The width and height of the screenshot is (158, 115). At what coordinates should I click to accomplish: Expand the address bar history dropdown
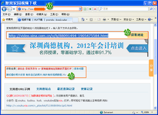(x=80, y=9)
